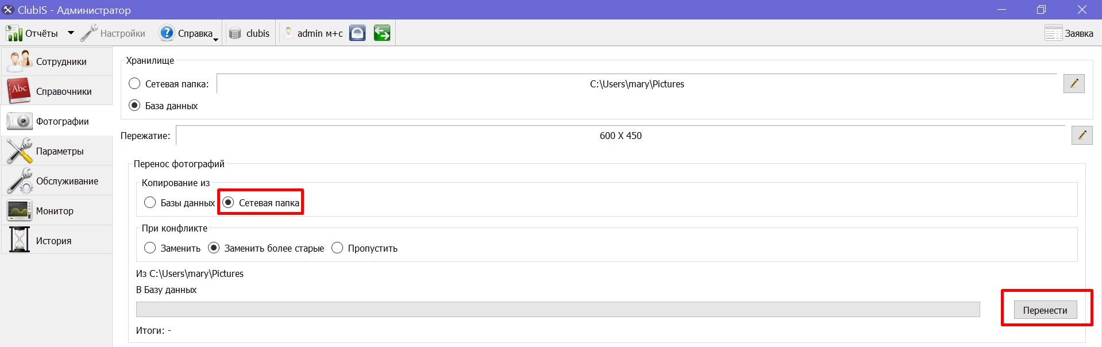
Task: Choose Базы данных as copy source
Action: click(x=150, y=202)
